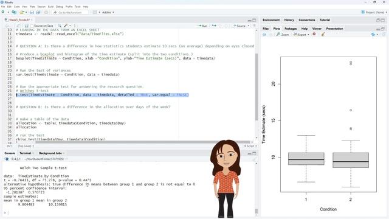Minimize the source editor pane

pos(250,20)
